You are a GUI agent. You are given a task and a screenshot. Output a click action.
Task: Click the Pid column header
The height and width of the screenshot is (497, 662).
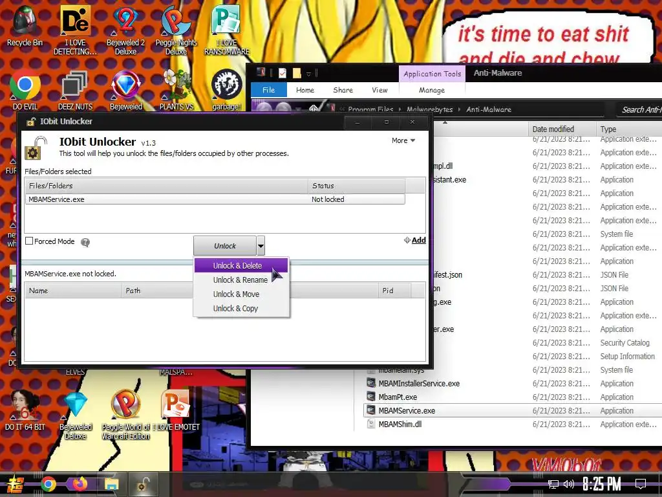(x=394, y=291)
